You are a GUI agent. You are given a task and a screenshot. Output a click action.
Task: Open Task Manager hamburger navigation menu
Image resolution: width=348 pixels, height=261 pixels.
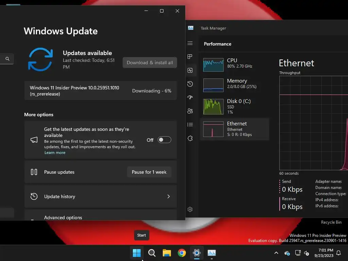click(190, 43)
